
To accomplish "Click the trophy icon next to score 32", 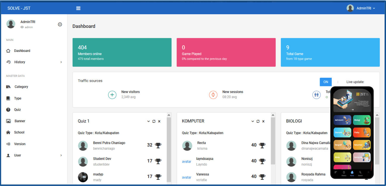I will [158, 145].
